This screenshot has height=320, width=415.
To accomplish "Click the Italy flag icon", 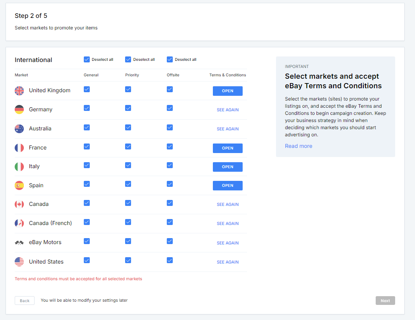I will pos(19,167).
